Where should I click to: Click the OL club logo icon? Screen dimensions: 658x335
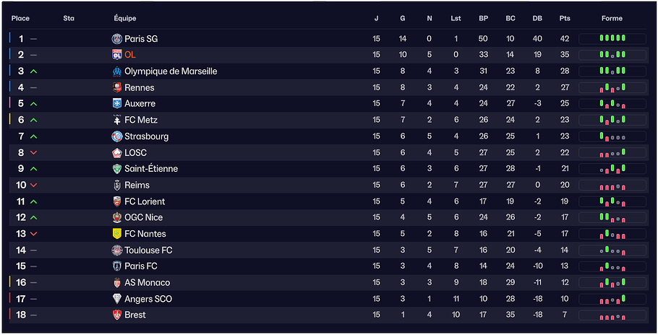pyautogui.click(x=117, y=55)
